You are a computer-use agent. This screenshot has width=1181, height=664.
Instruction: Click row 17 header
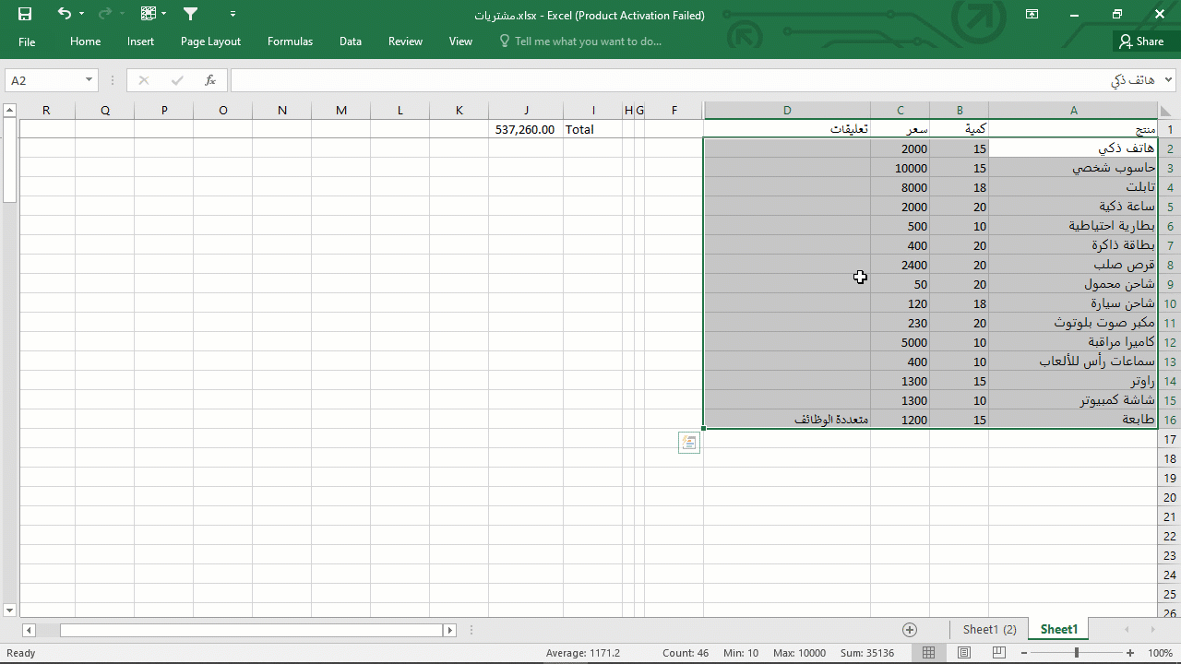coord(1169,440)
